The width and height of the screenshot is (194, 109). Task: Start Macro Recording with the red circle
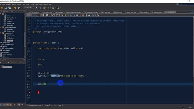(x=80, y=15)
